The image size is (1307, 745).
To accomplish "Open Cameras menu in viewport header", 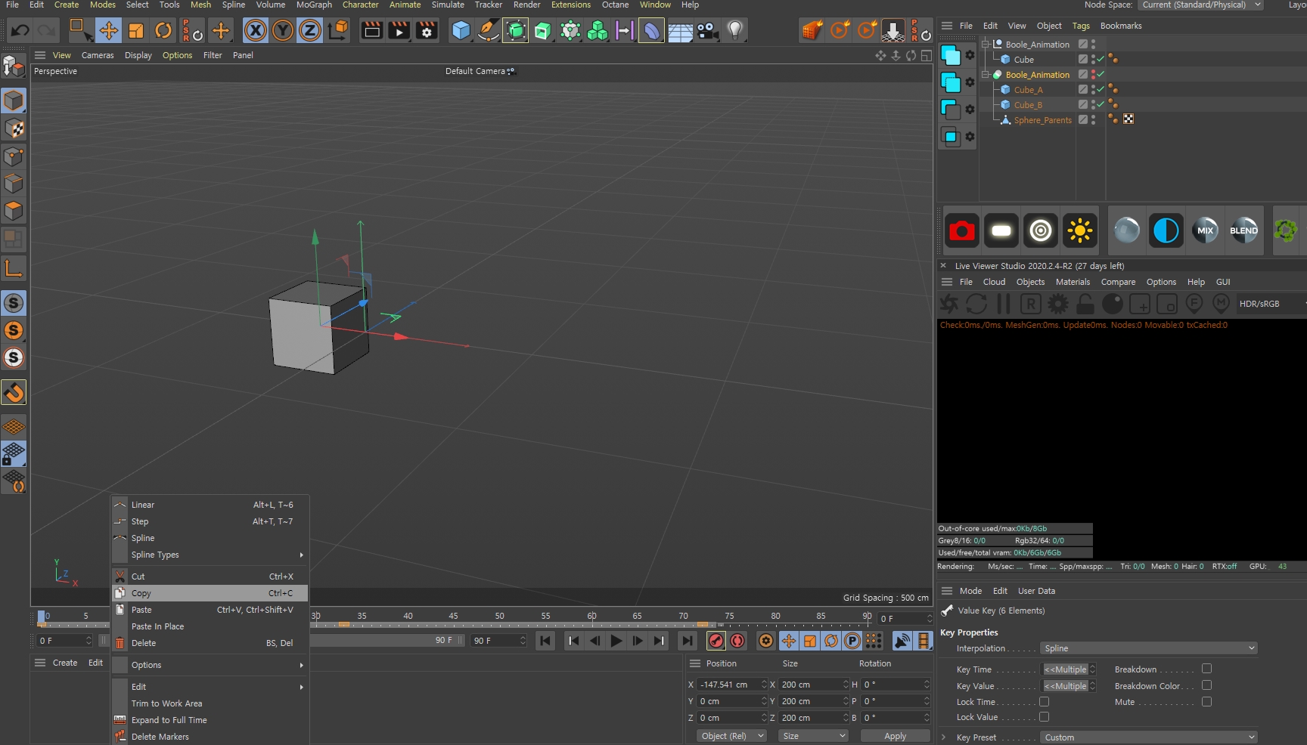I will coord(98,55).
